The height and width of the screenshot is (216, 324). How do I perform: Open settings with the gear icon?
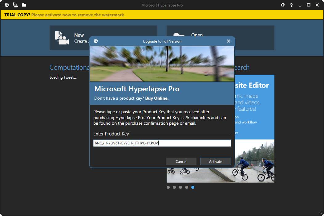(x=283, y=5)
